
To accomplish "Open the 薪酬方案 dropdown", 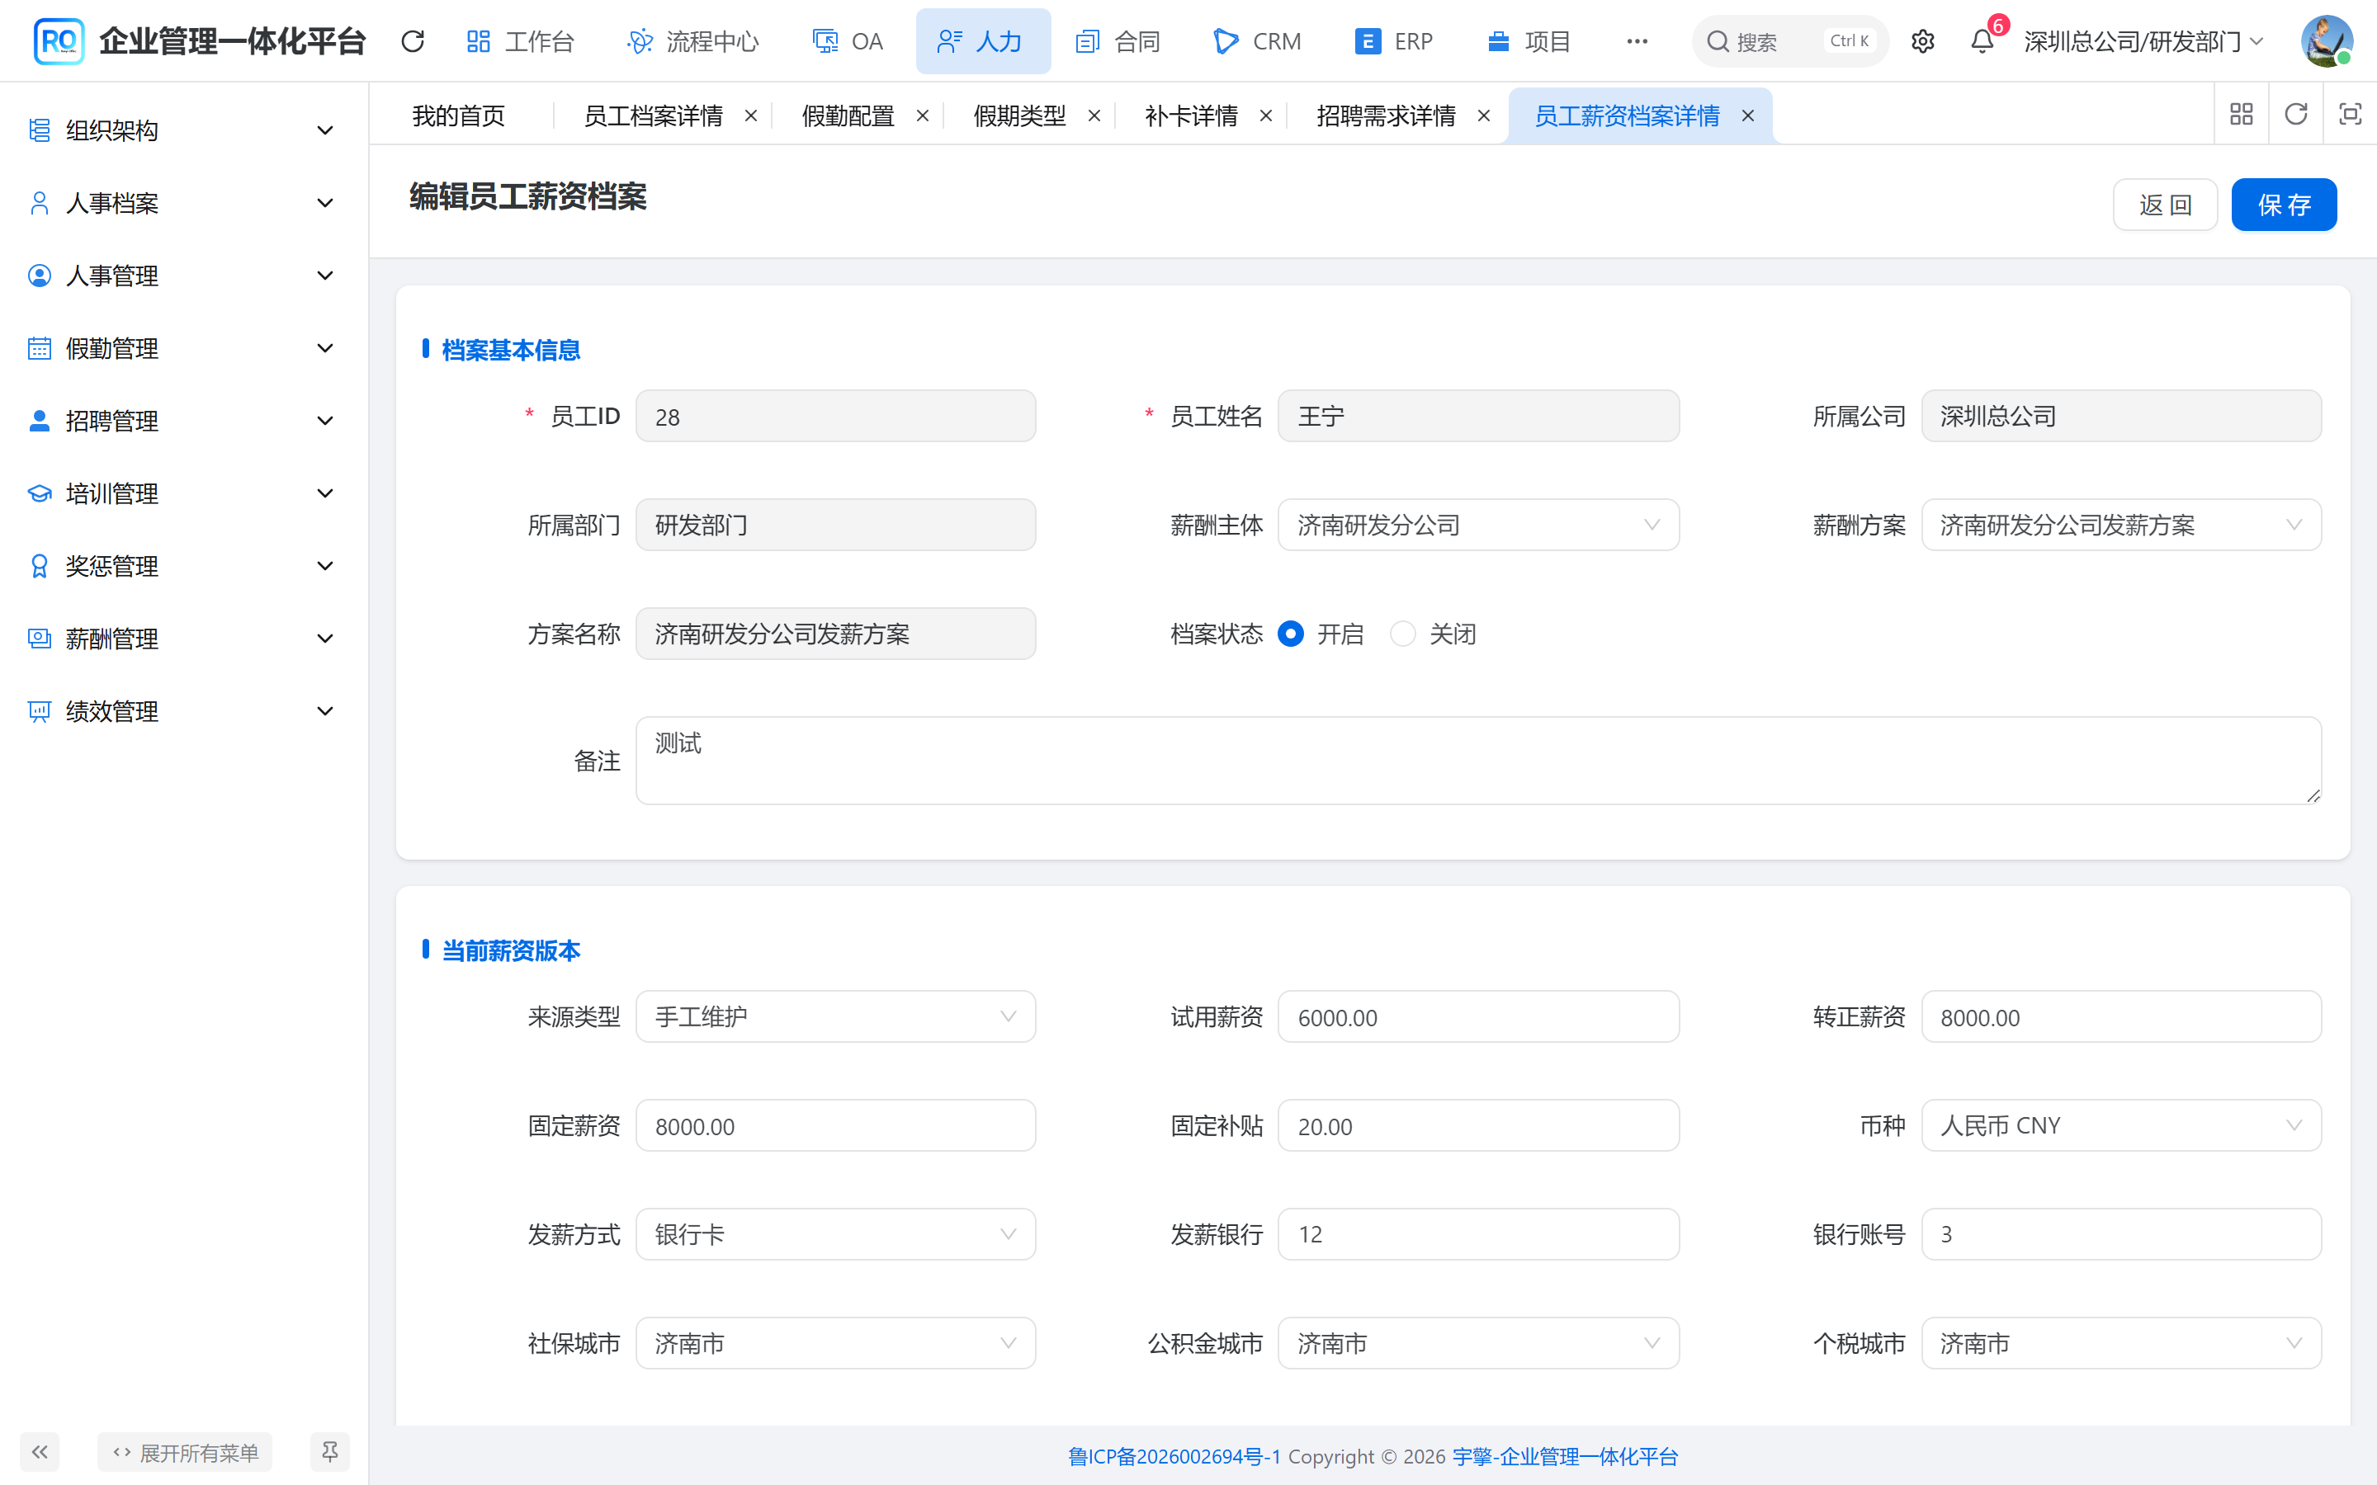I will tap(2120, 526).
